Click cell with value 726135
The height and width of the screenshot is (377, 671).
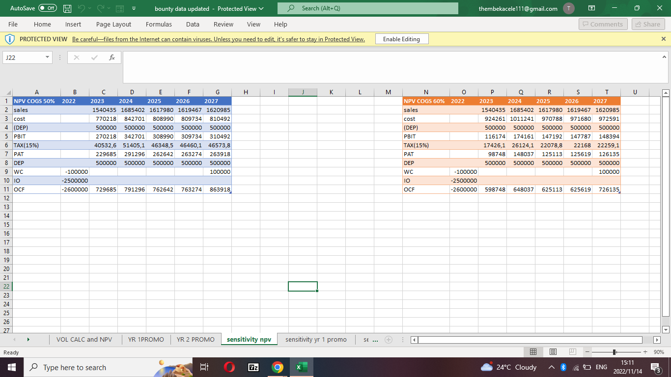coord(606,189)
